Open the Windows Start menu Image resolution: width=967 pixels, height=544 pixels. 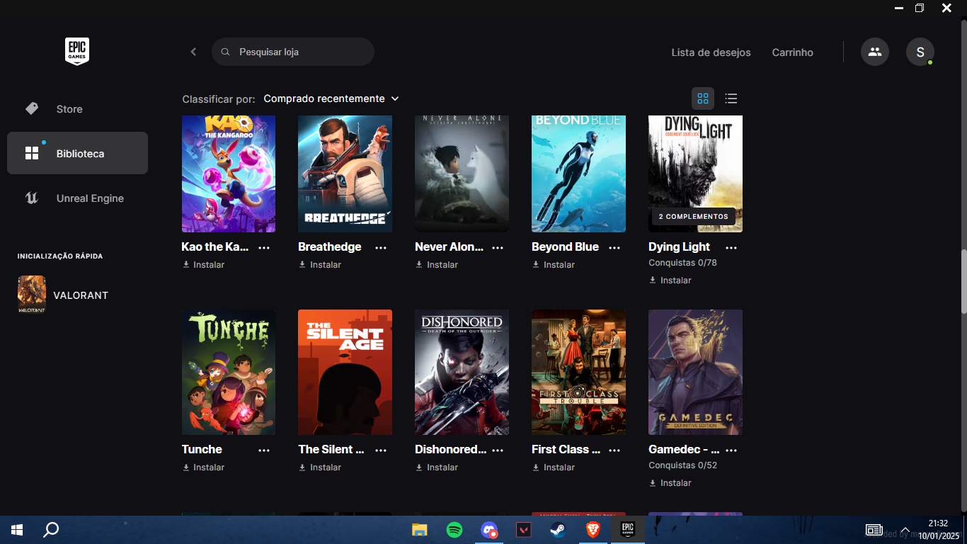(x=17, y=530)
